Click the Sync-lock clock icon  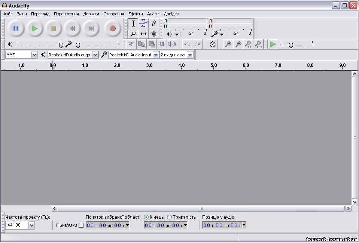tap(213, 44)
